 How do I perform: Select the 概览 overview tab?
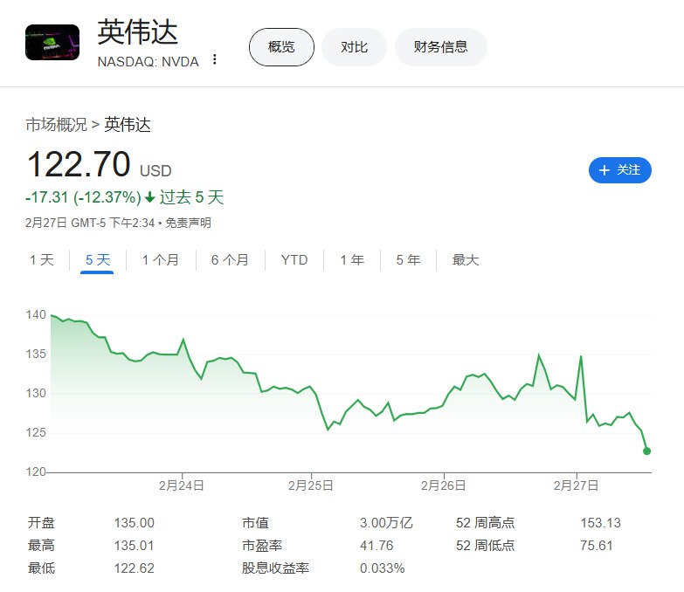tap(281, 47)
